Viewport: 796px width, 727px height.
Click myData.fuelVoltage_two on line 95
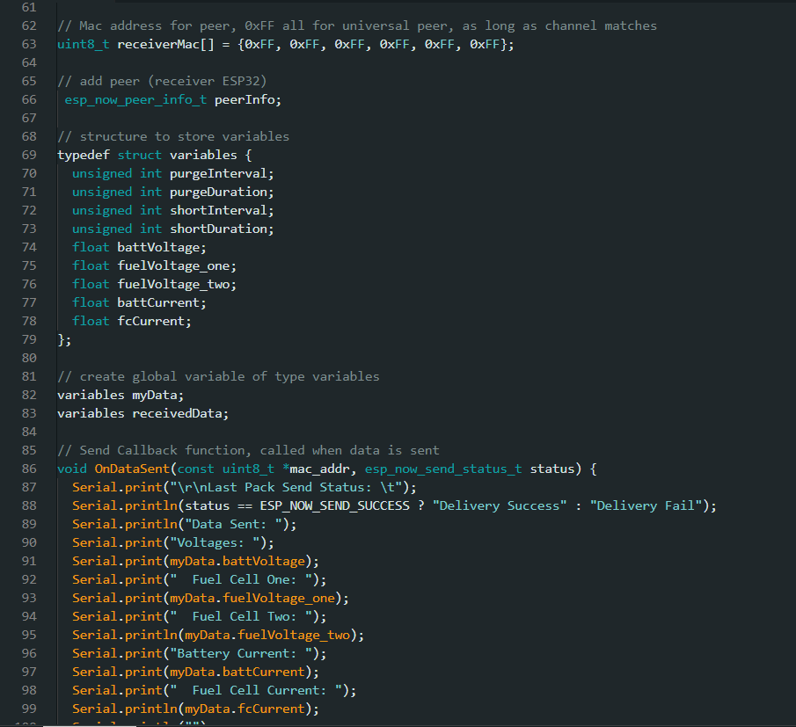pos(267,635)
